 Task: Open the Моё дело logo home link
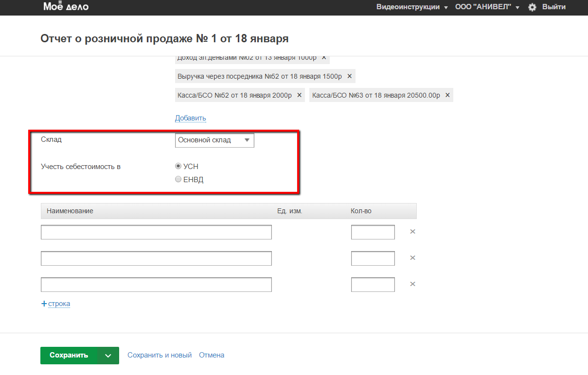66,7
